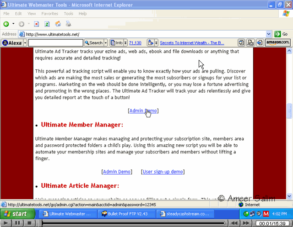The width and height of the screenshot is (293, 227).
Task: Open the 71,130 traffic rank link
Action: (135, 43)
